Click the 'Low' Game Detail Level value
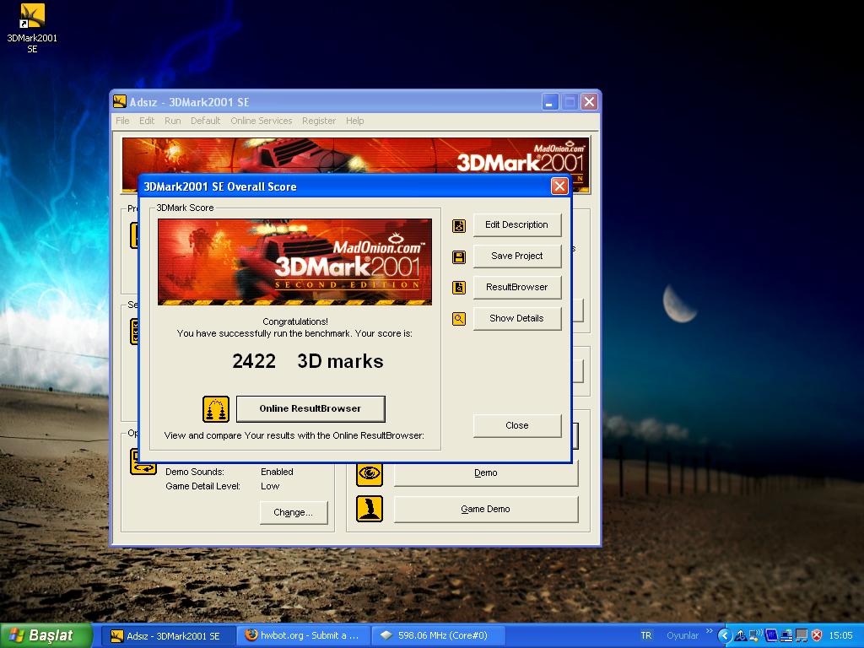 (x=270, y=486)
